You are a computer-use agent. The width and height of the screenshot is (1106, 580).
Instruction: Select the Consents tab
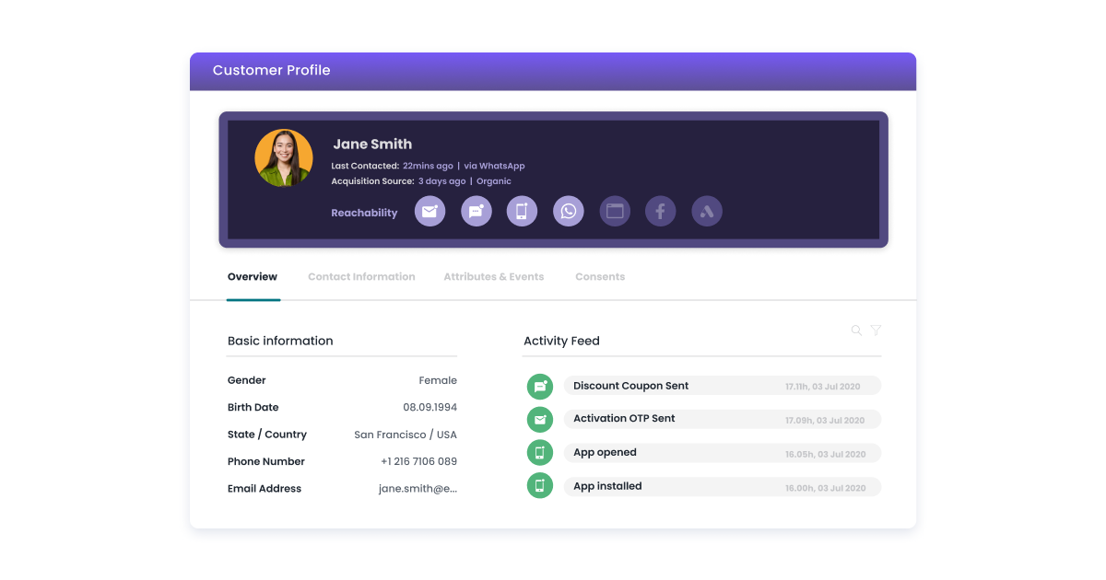600,276
